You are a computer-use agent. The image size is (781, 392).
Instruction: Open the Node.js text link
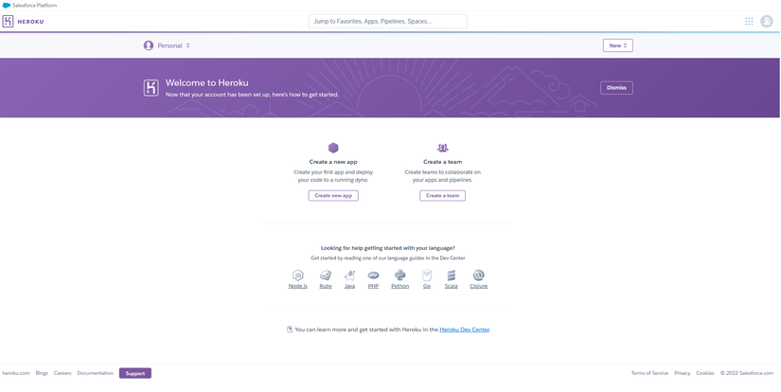pyautogui.click(x=298, y=286)
